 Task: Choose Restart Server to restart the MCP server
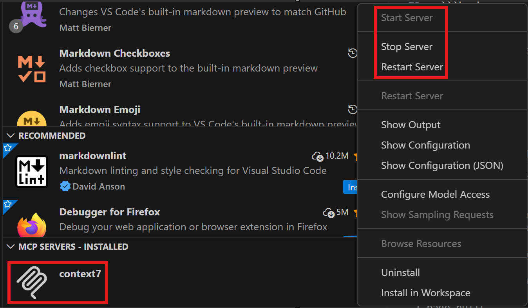coord(411,67)
